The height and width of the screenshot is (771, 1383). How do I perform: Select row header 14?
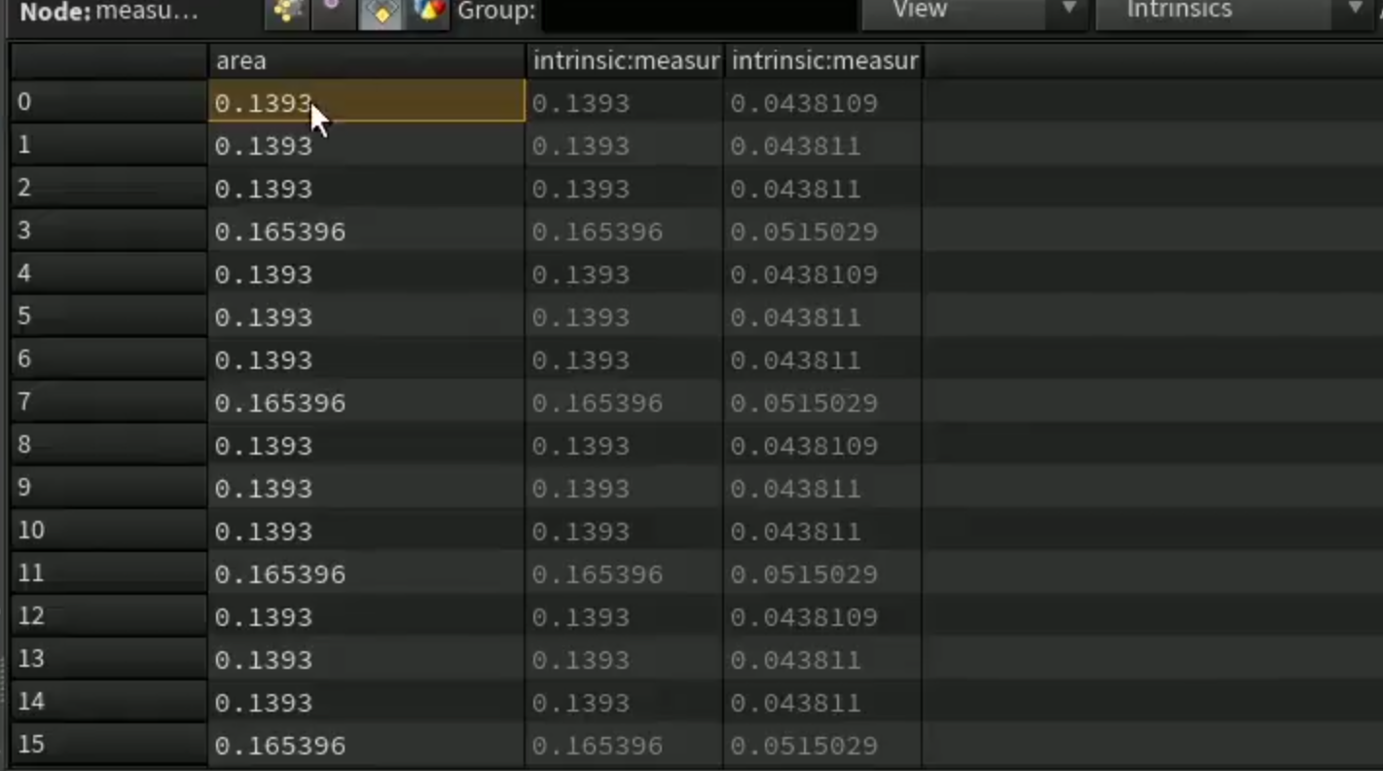(x=109, y=701)
